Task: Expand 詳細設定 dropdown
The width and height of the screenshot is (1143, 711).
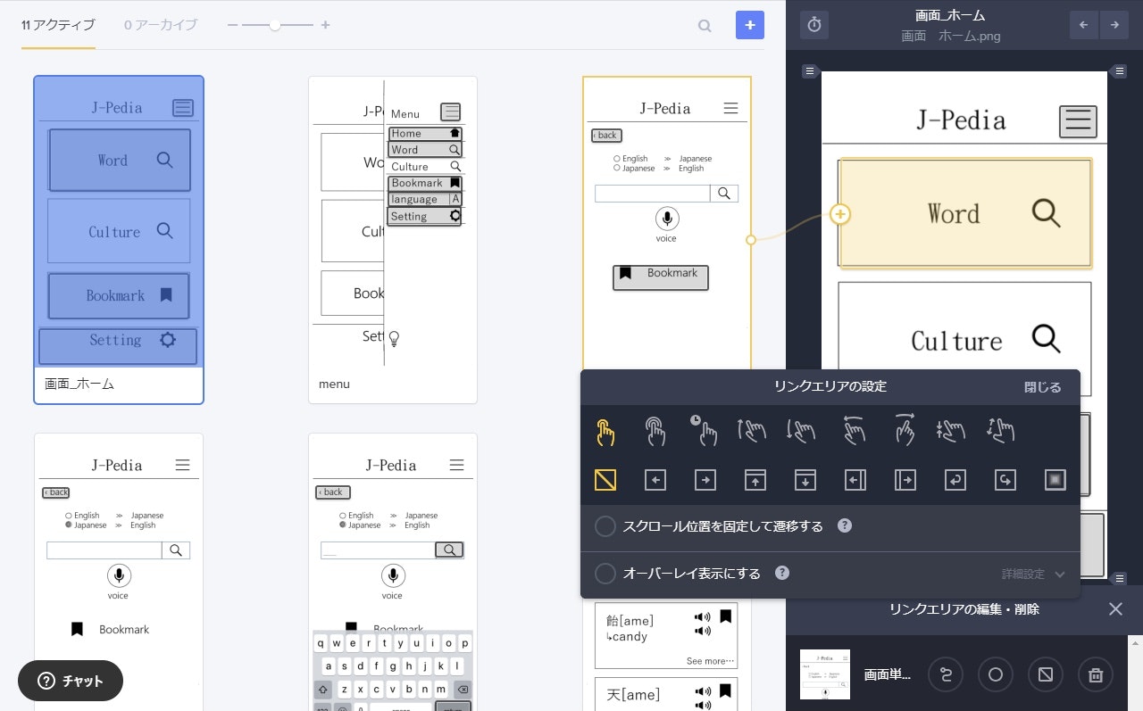Action: click(1033, 575)
